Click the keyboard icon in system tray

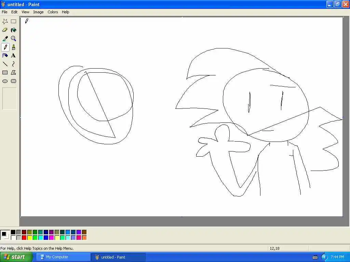(315, 257)
